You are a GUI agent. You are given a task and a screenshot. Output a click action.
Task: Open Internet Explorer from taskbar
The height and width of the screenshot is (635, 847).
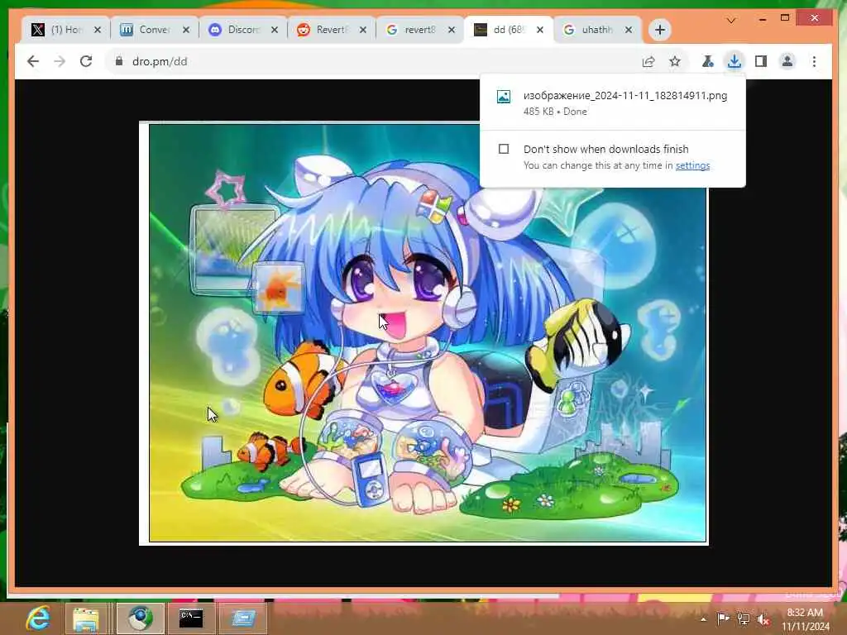(38, 618)
